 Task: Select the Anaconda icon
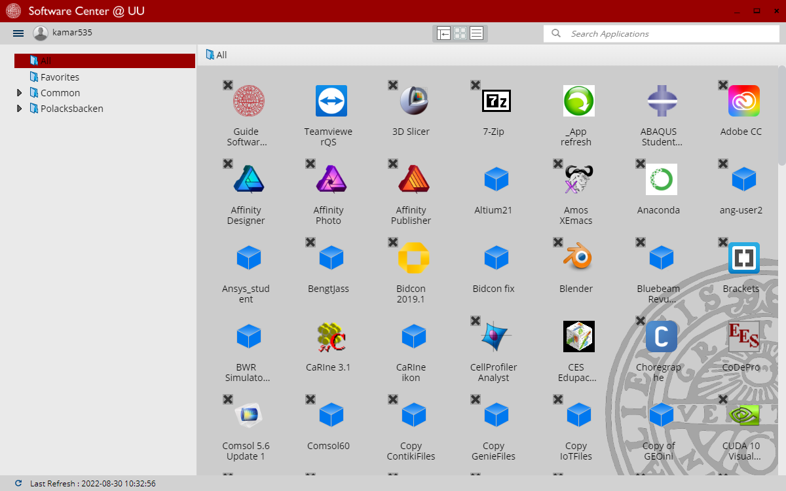pyautogui.click(x=662, y=179)
